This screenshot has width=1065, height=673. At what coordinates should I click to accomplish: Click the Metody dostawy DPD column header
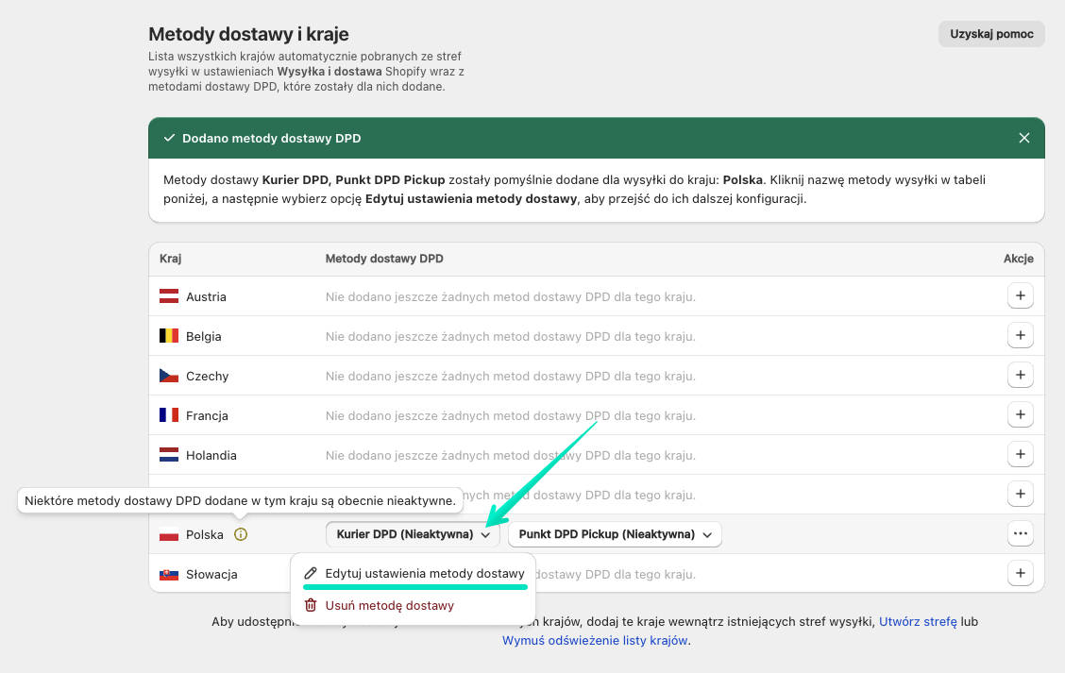point(384,259)
